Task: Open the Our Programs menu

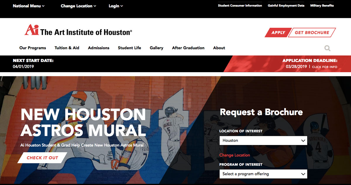Action: coord(33,48)
